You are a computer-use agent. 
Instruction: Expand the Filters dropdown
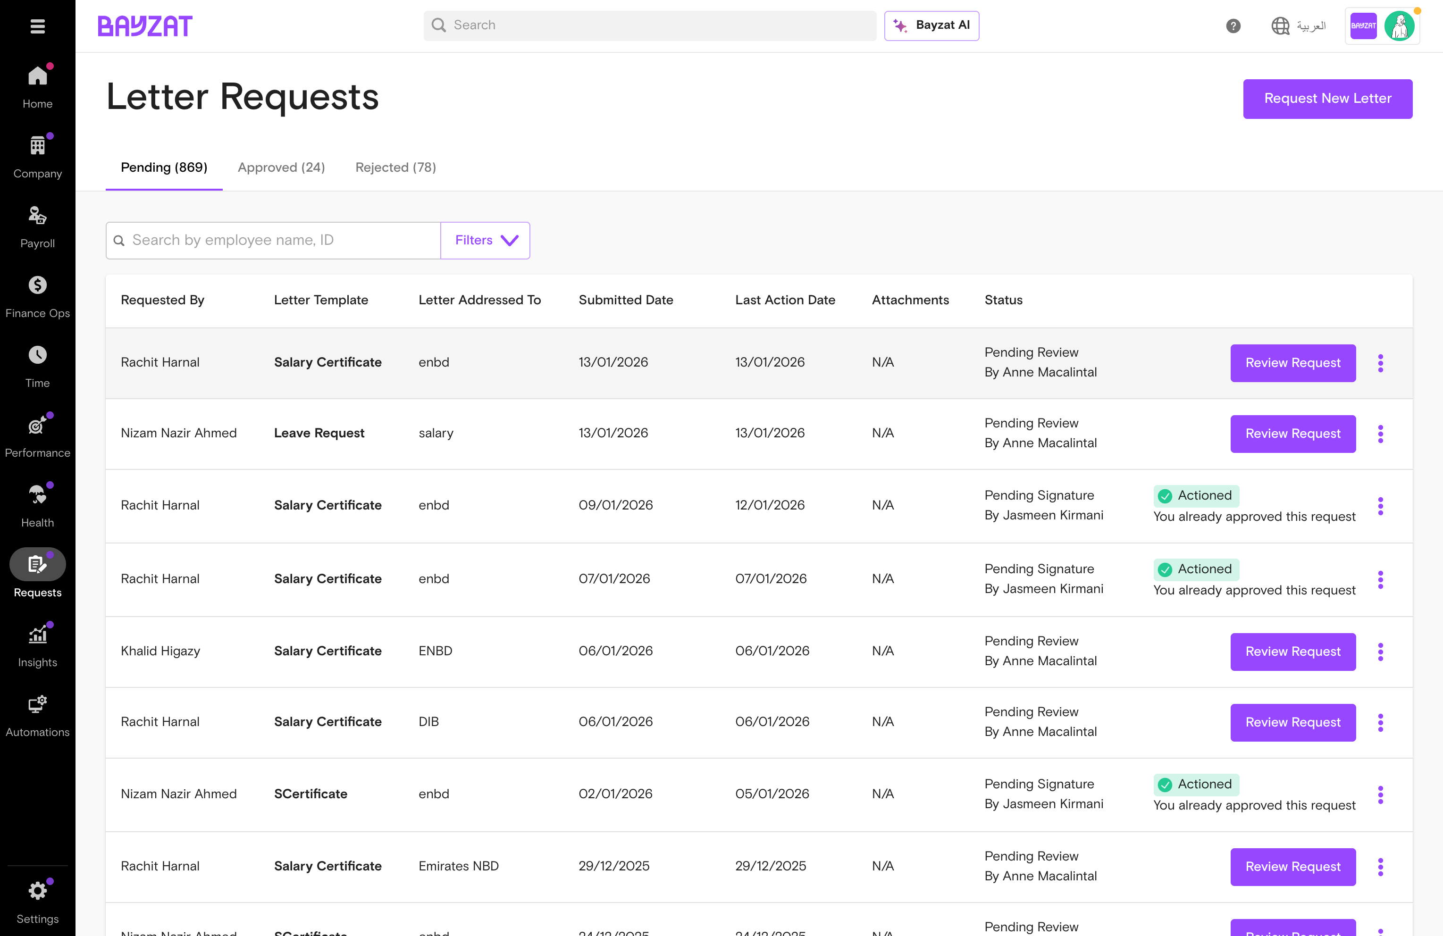pyautogui.click(x=485, y=240)
